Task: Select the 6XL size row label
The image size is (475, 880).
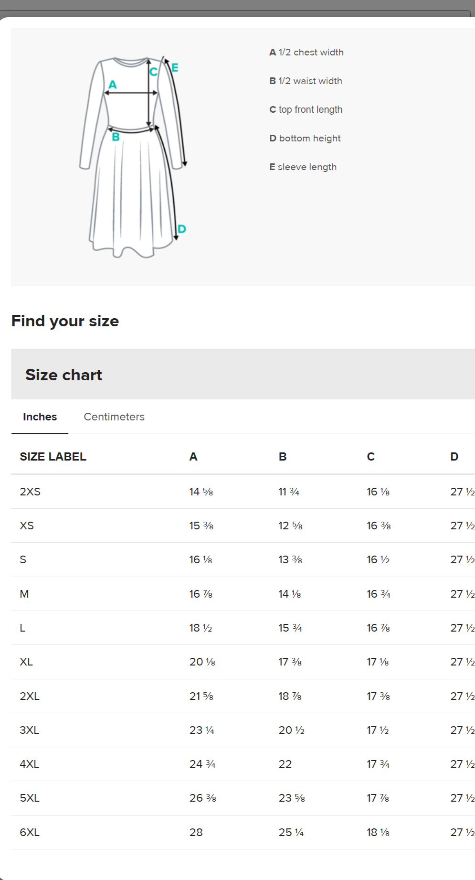Action: coord(30,832)
